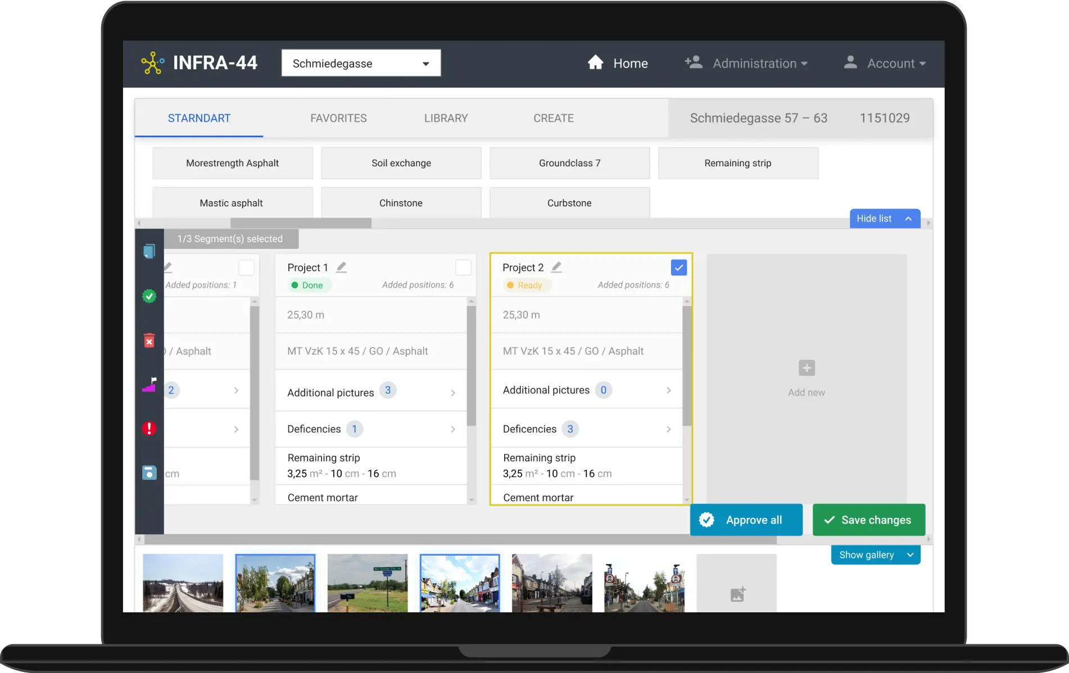Click the red exclamation deficiency icon
This screenshot has width=1069, height=673.
point(149,429)
